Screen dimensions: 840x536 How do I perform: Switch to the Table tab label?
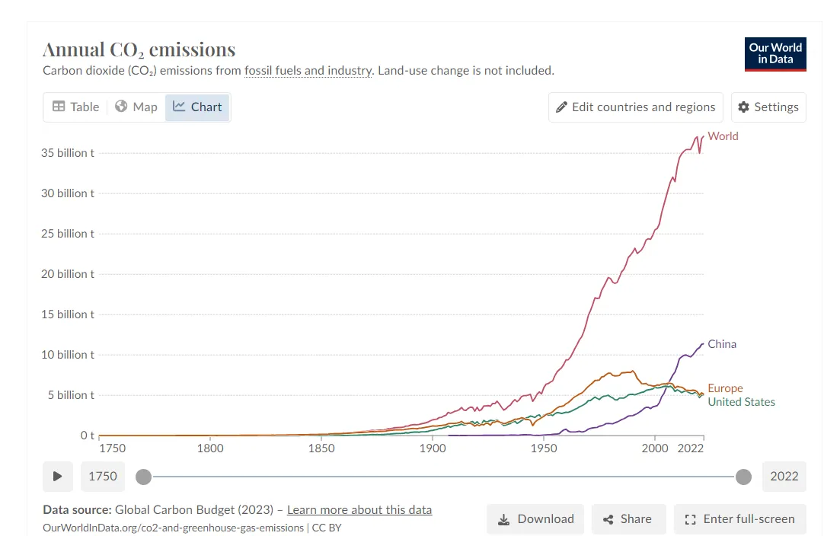(85, 107)
